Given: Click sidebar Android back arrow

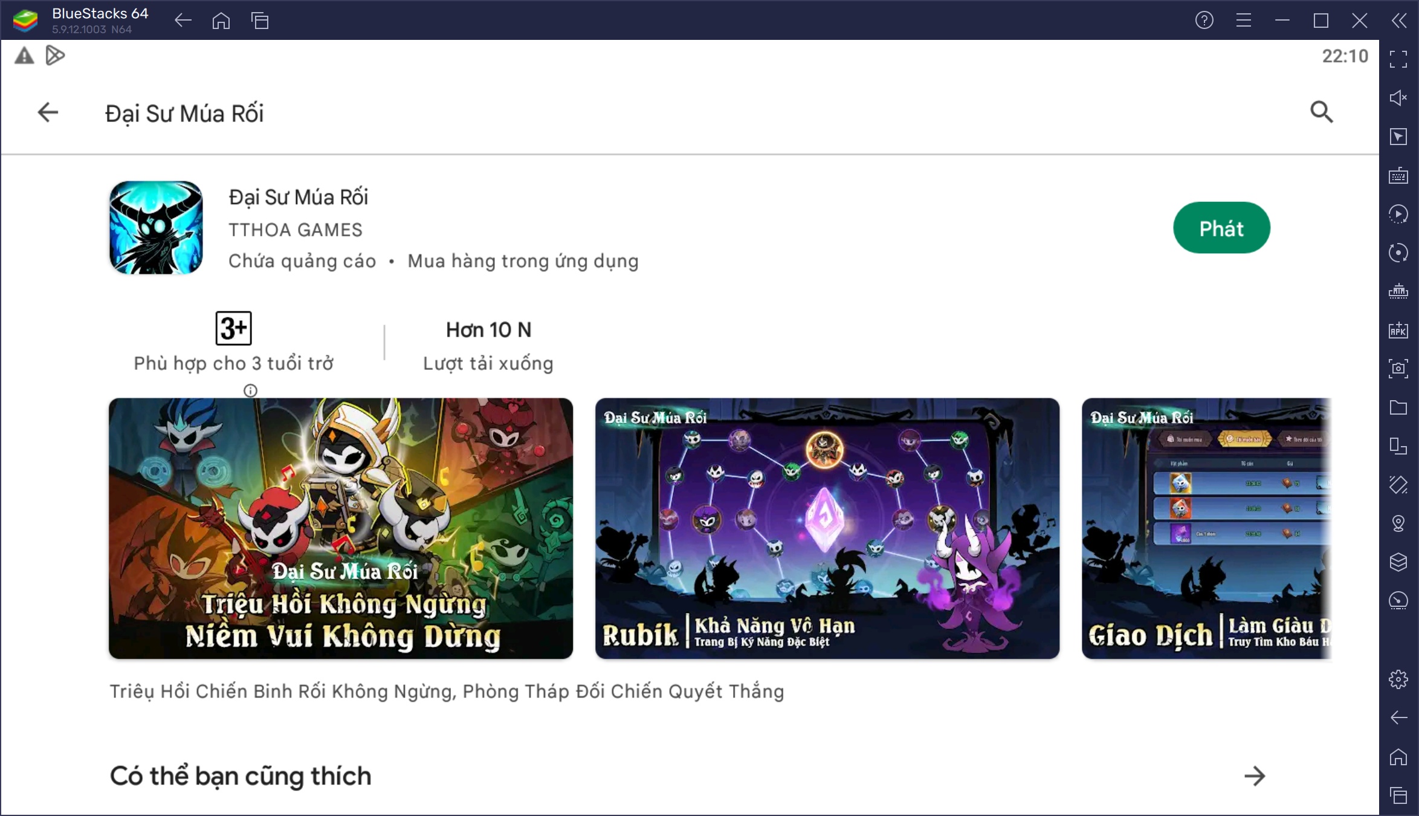Looking at the screenshot, I should 1398,717.
